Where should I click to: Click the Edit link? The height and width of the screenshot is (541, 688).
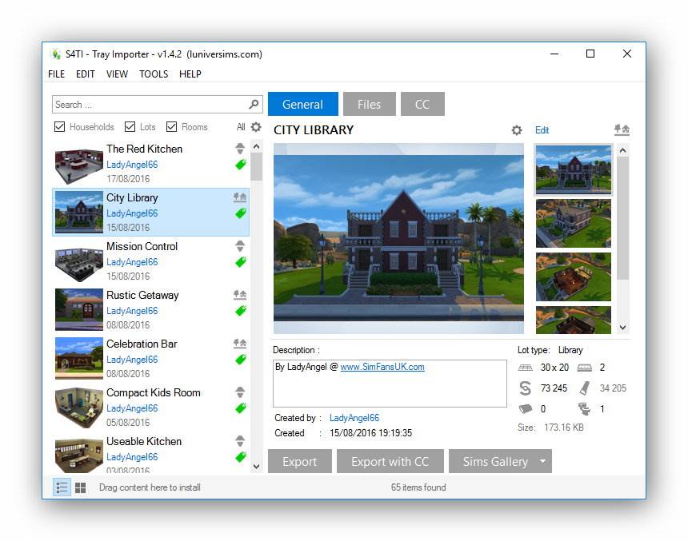coord(542,130)
